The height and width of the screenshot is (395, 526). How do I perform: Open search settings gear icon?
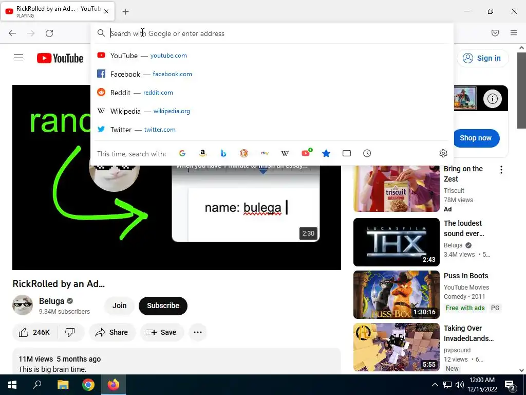click(x=443, y=153)
